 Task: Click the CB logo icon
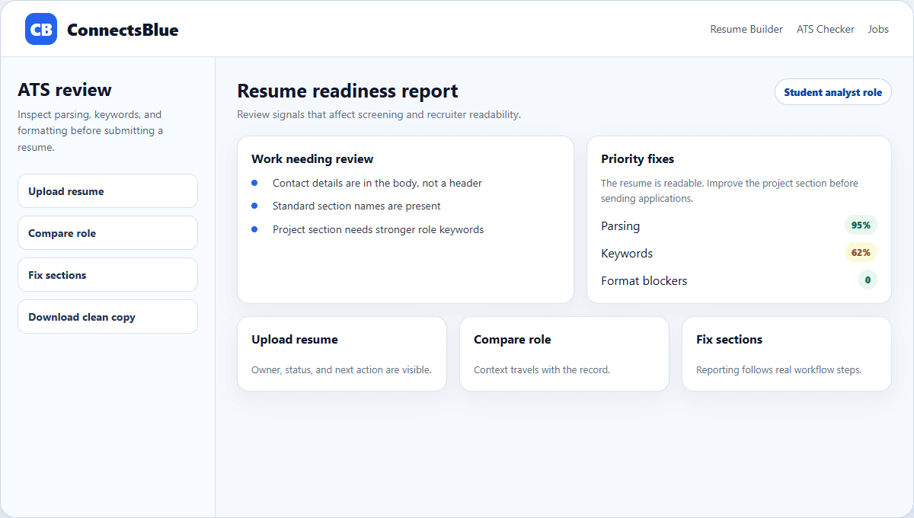pos(41,29)
